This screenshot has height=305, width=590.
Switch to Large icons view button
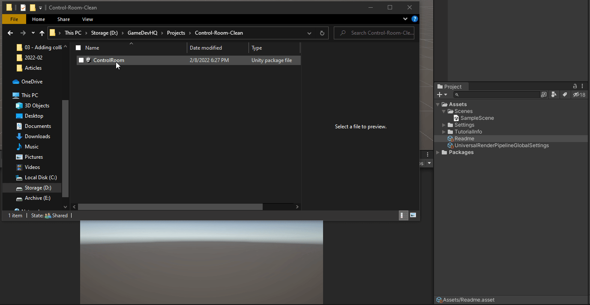[x=413, y=215]
